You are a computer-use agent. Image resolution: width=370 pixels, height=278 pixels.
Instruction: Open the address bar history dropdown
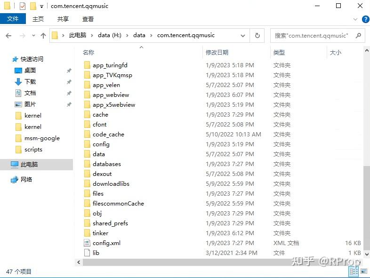point(242,36)
